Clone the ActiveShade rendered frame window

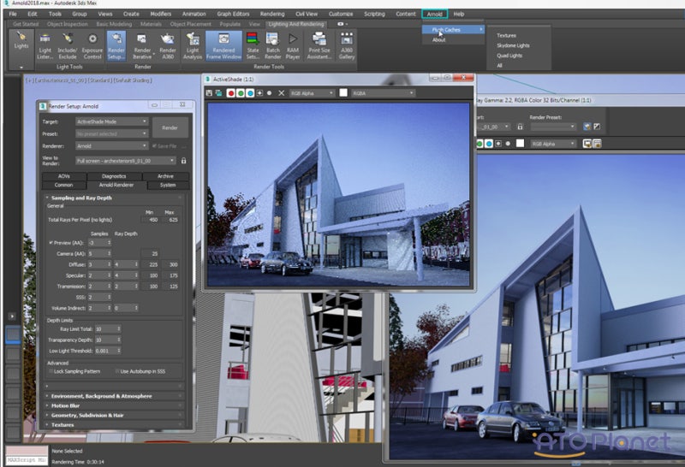[219, 93]
